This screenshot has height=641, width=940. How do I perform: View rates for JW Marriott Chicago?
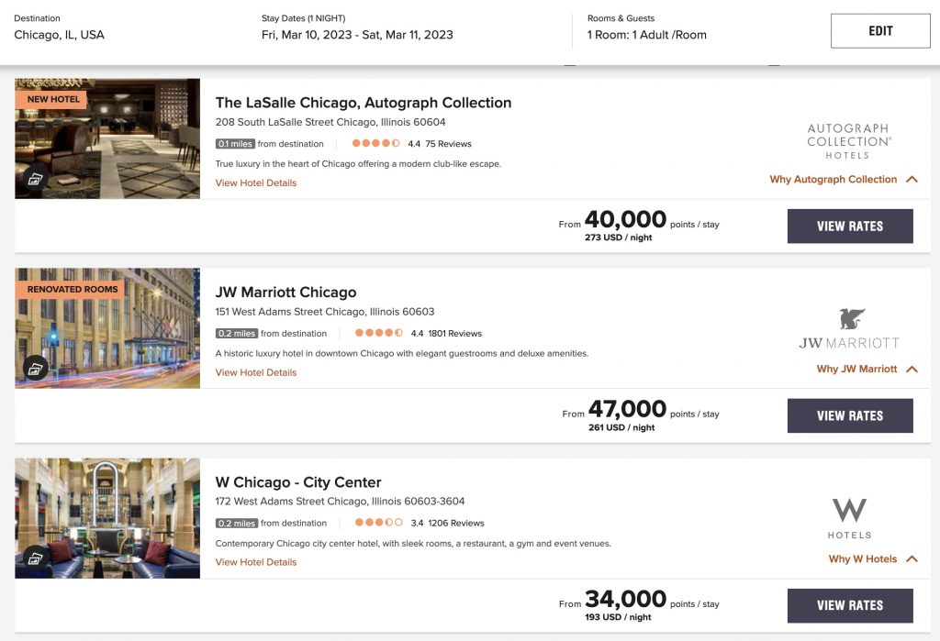pyautogui.click(x=849, y=415)
